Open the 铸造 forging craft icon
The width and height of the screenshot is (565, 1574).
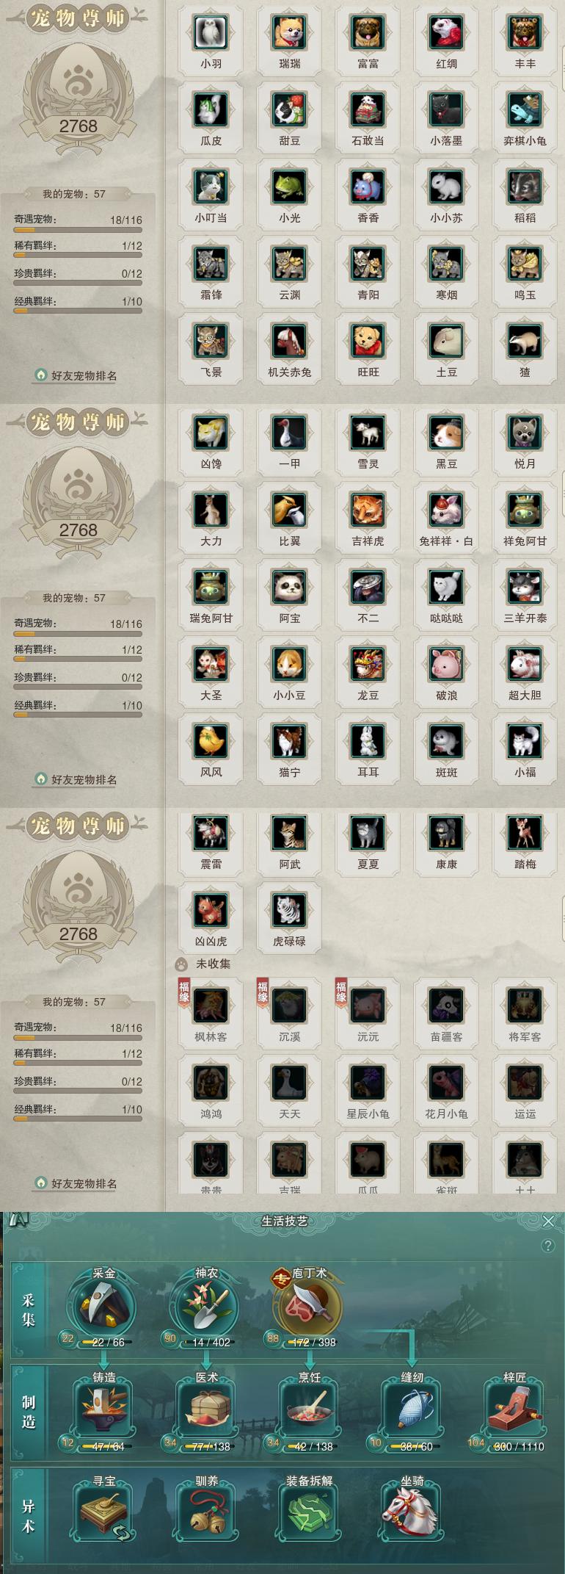103,1408
